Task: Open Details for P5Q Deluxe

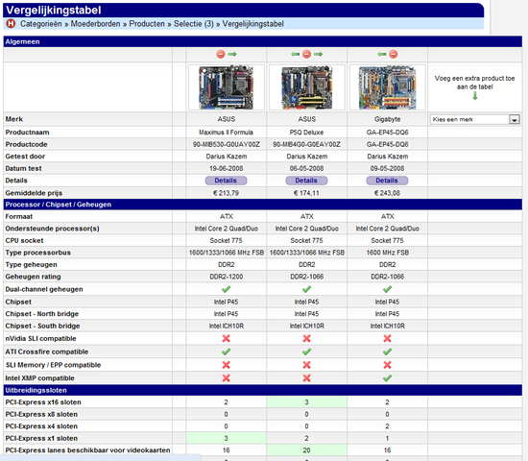Action: 306,181
